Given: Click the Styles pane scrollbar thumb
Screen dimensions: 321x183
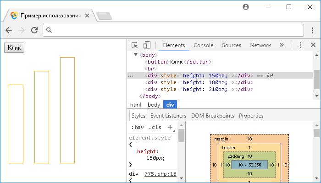Looking at the screenshot, I should (181, 135).
